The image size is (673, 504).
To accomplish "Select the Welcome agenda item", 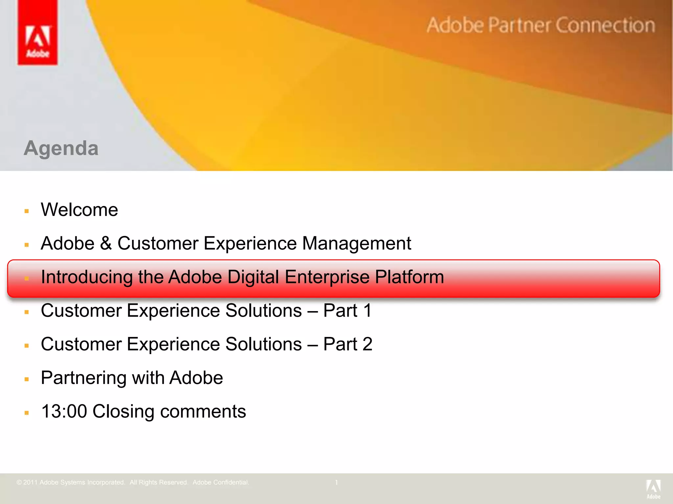I will pos(79,210).
